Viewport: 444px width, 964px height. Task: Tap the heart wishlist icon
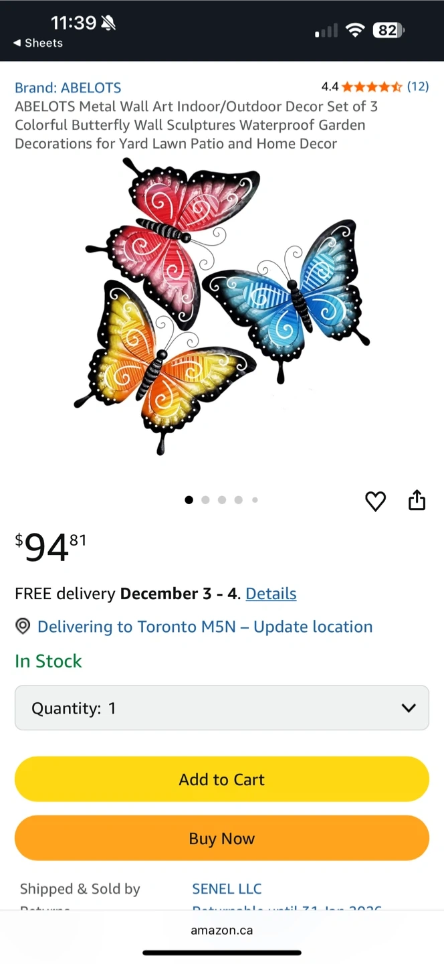375,501
